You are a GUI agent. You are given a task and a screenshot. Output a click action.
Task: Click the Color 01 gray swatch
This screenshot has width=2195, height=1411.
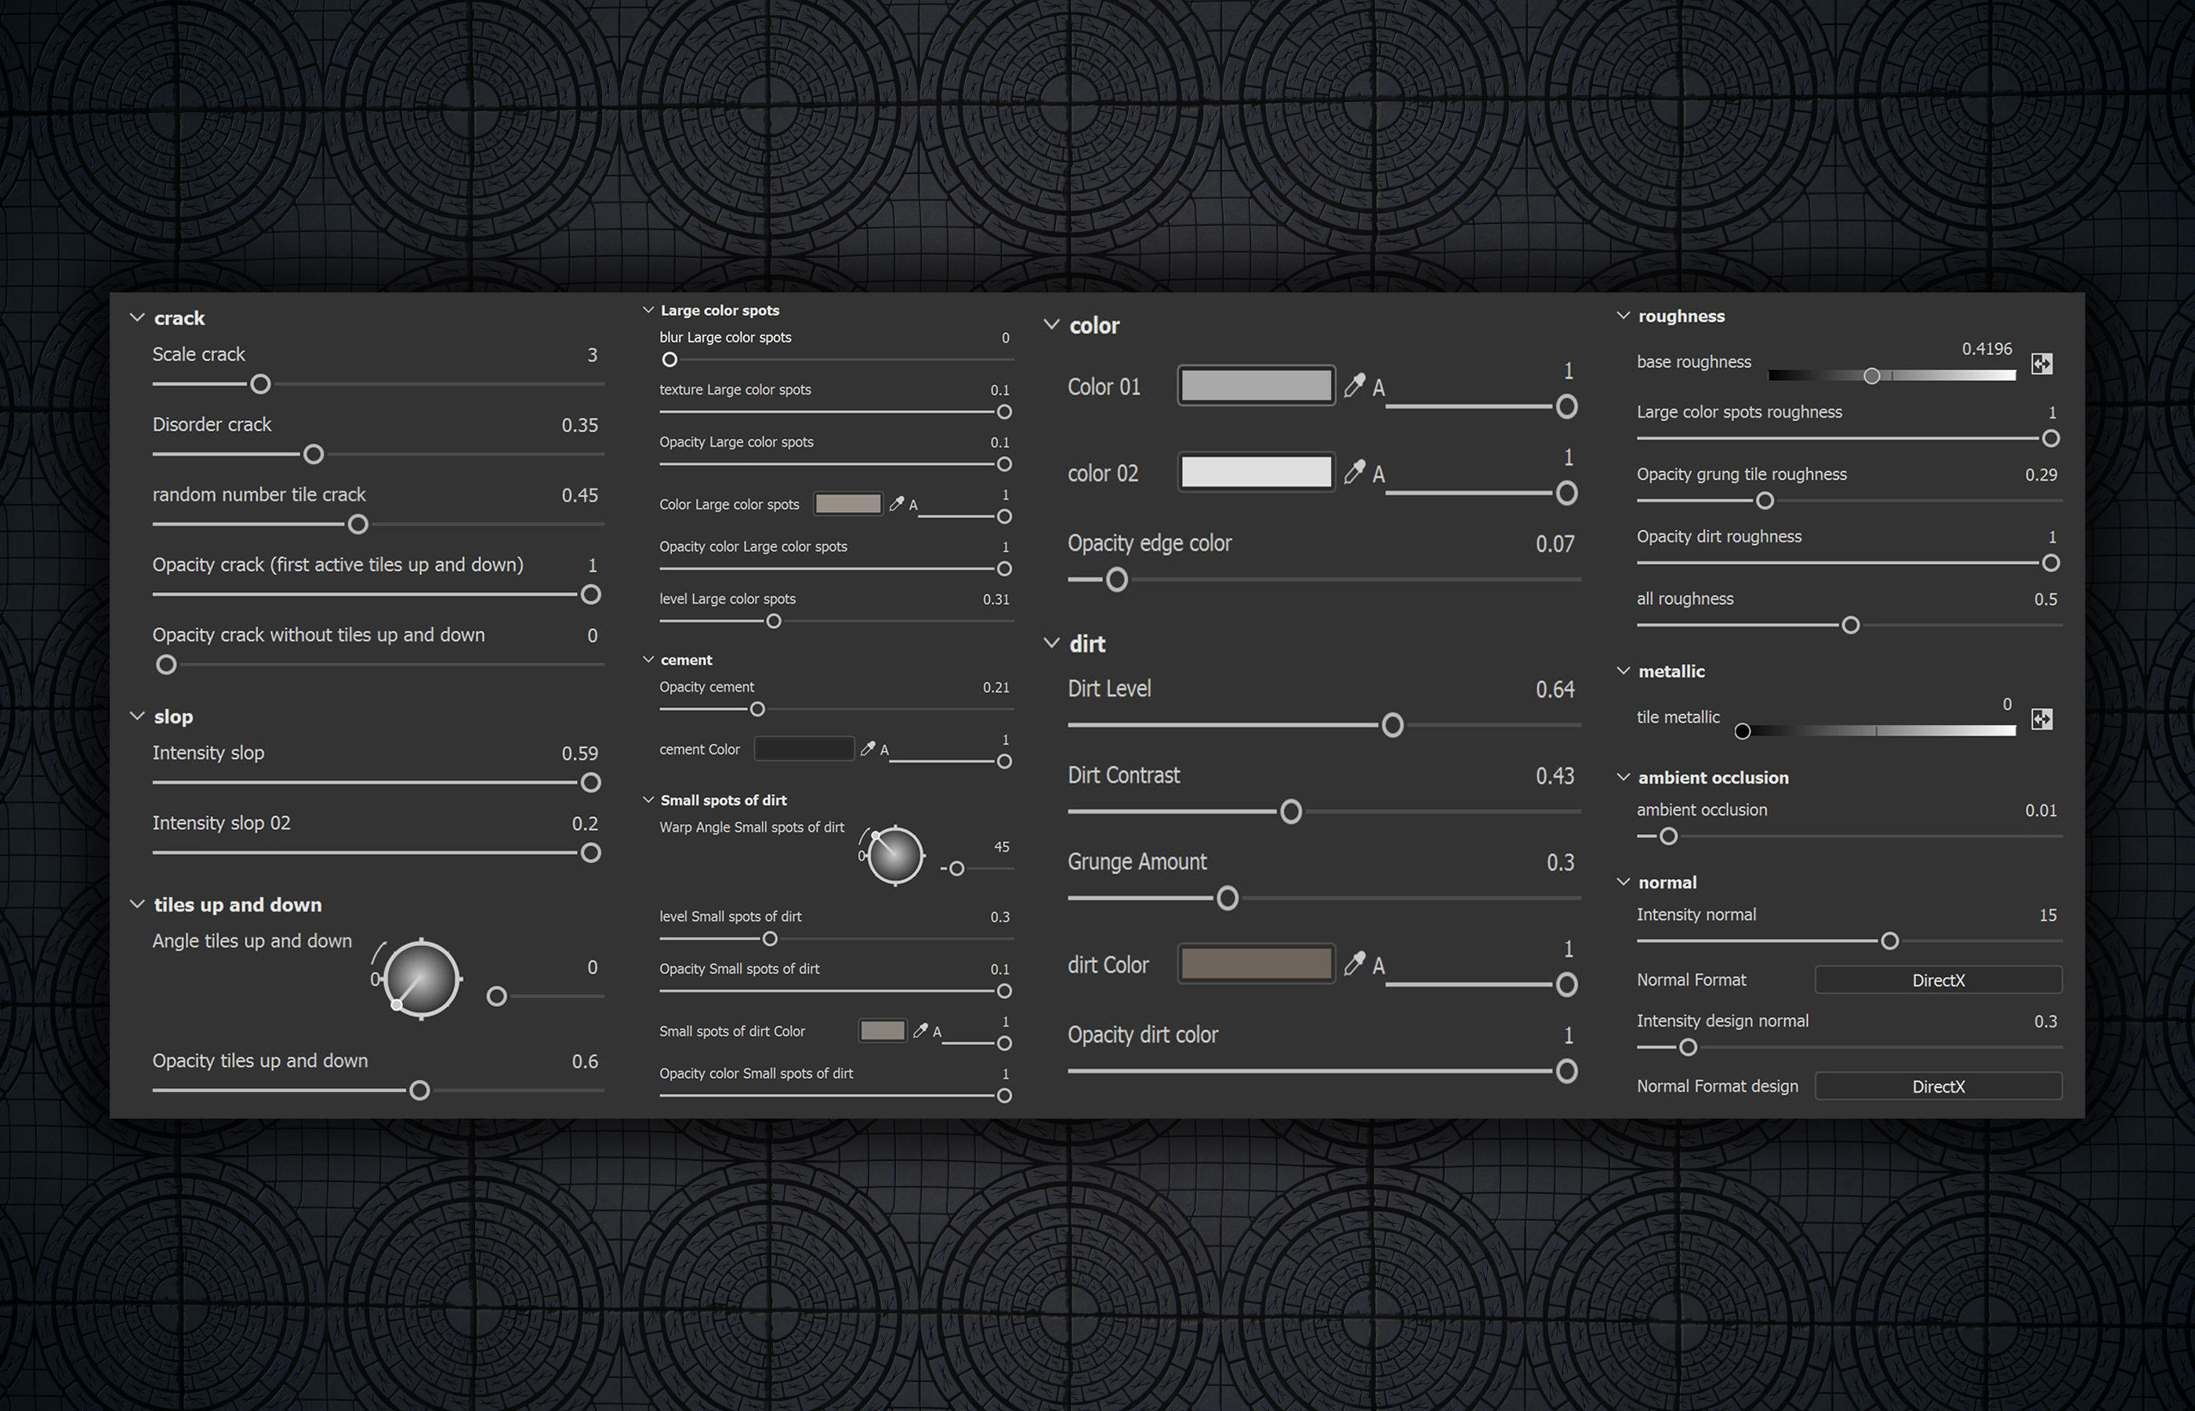click(1255, 386)
